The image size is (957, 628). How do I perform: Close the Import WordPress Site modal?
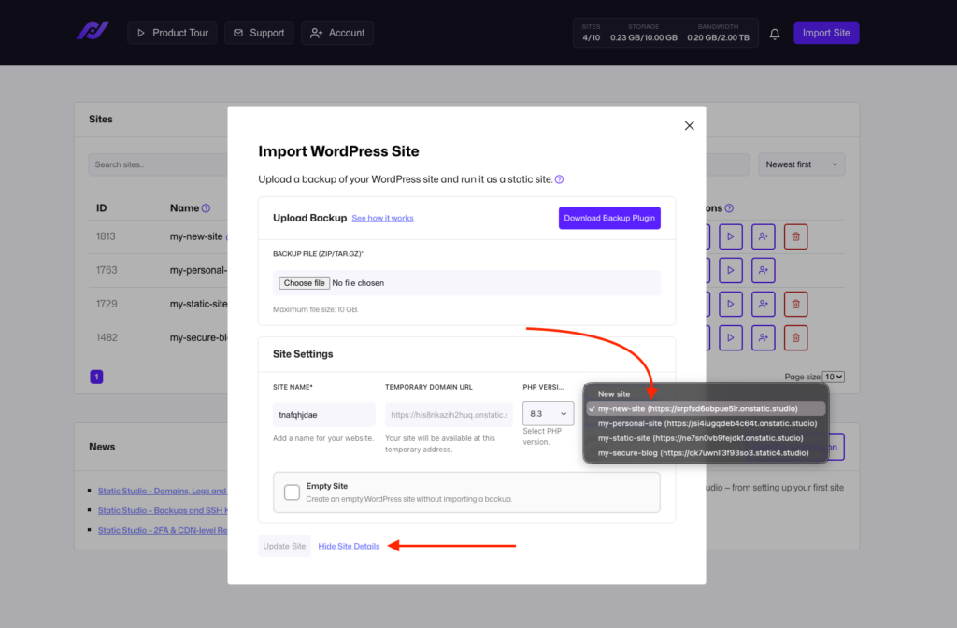click(689, 125)
